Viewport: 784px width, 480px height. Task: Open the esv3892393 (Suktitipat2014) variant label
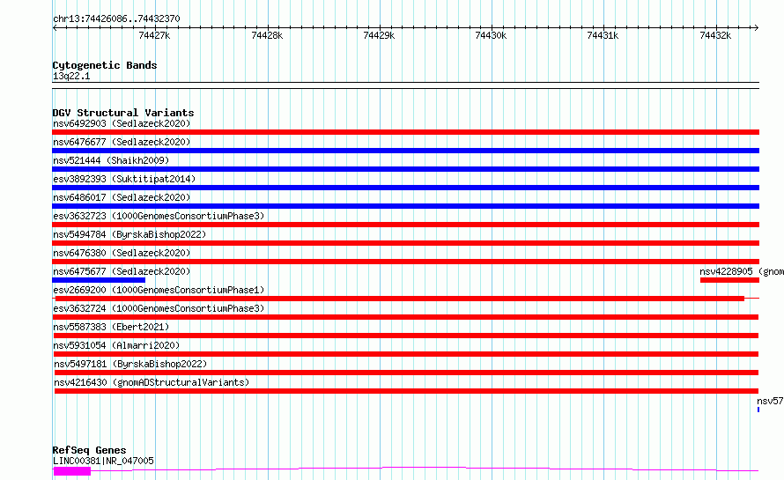point(124,179)
